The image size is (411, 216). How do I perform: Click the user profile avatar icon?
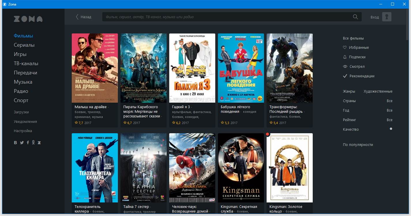(x=387, y=17)
